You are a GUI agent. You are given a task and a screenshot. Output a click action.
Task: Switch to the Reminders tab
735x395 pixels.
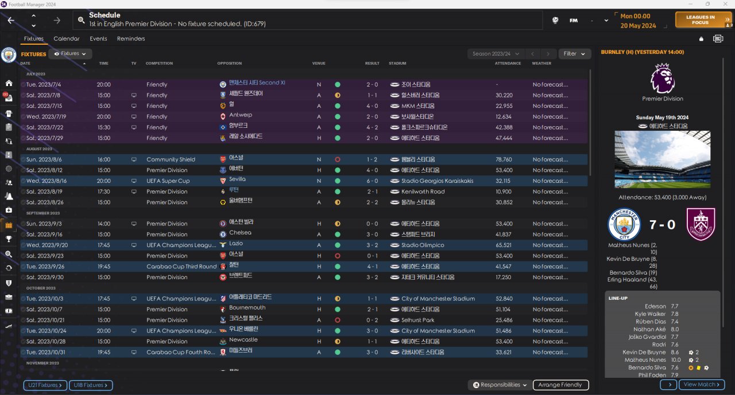click(x=131, y=39)
